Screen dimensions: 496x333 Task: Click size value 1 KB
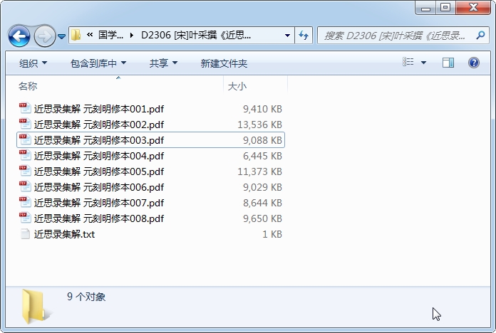tap(272, 234)
